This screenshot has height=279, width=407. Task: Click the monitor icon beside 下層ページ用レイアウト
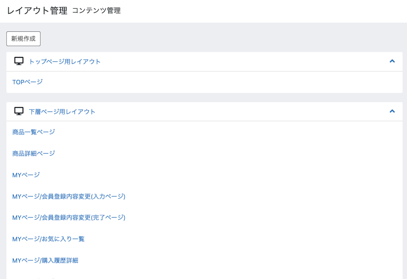pyautogui.click(x=19, y=111)
